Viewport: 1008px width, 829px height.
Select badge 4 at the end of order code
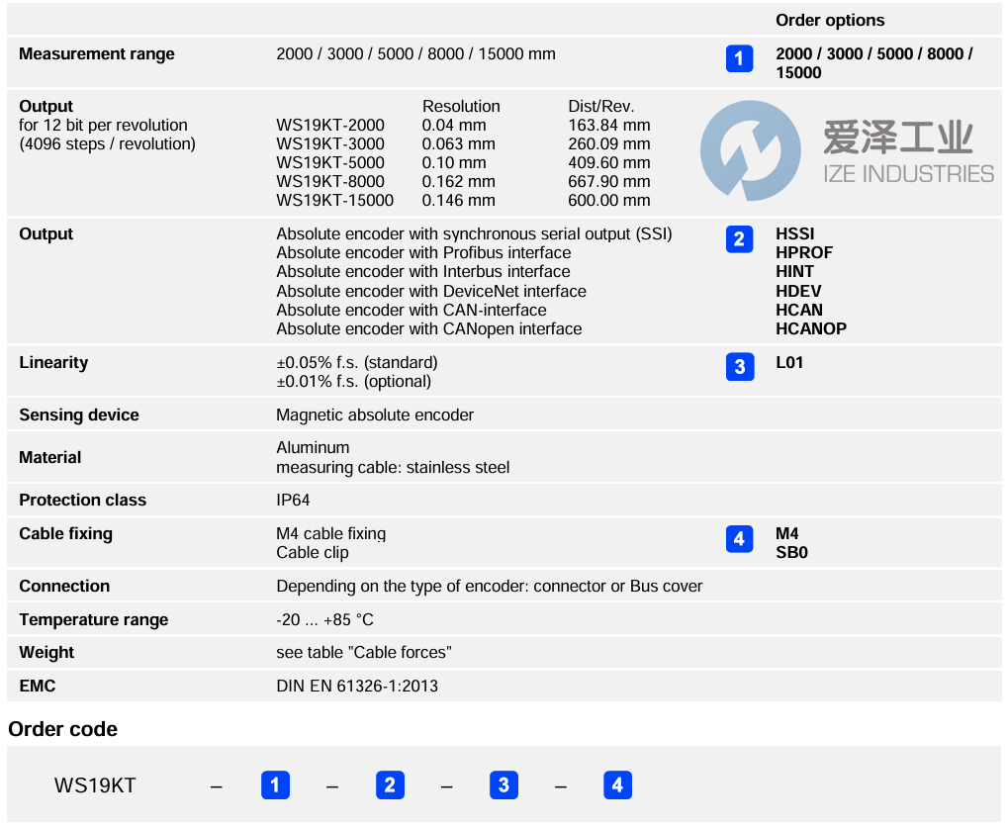617,784
